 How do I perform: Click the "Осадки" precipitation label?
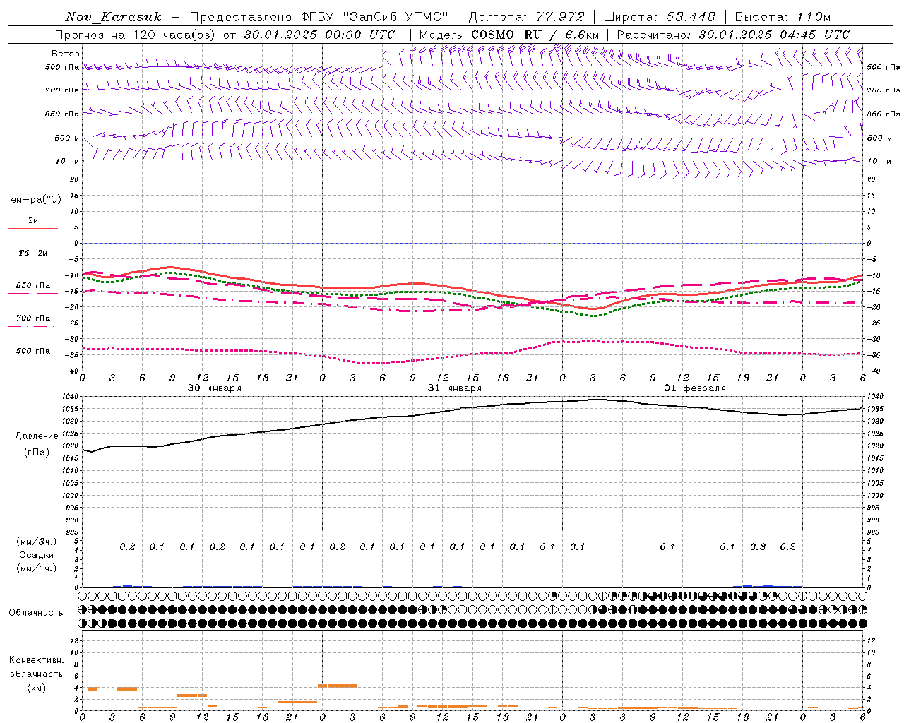coord(37,555)
